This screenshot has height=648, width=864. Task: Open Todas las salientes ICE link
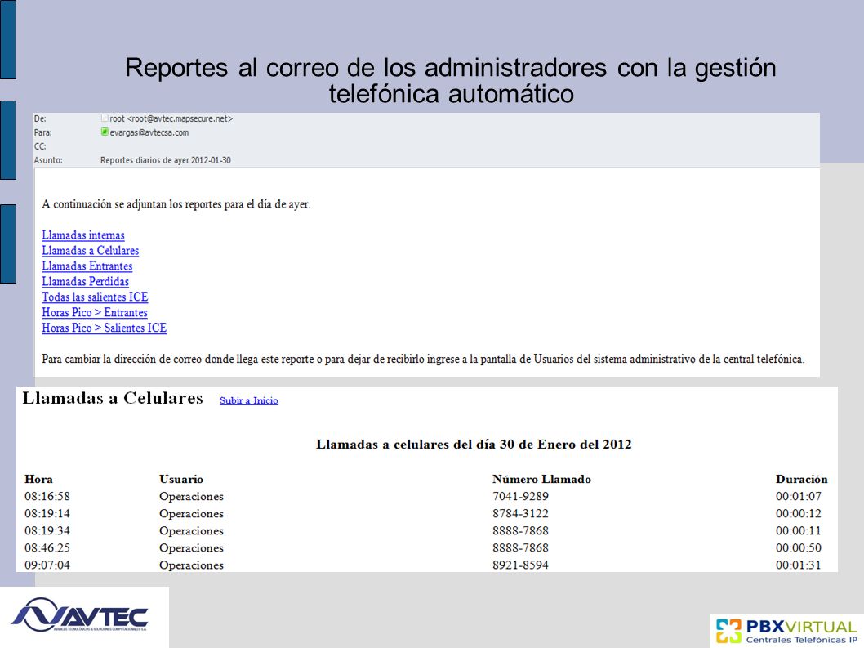95,297
